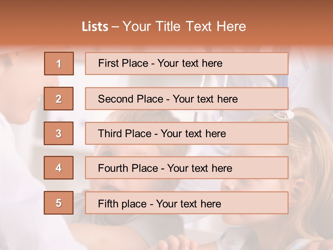Select the number 4 box

pyautogui.click(x=59, y=168)
